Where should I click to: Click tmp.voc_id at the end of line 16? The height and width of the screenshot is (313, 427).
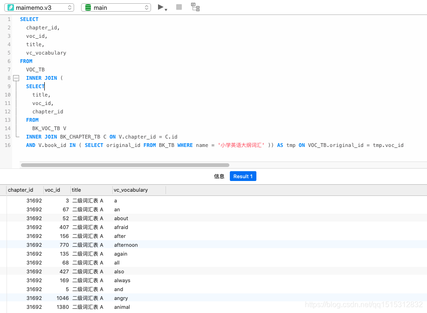coord(388,145)
